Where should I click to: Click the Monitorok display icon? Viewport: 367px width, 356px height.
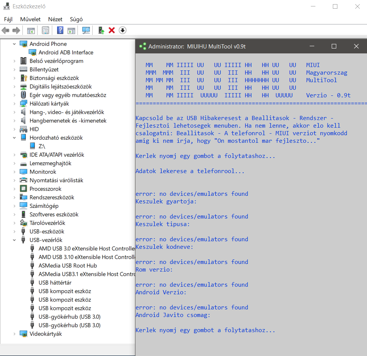24,172
